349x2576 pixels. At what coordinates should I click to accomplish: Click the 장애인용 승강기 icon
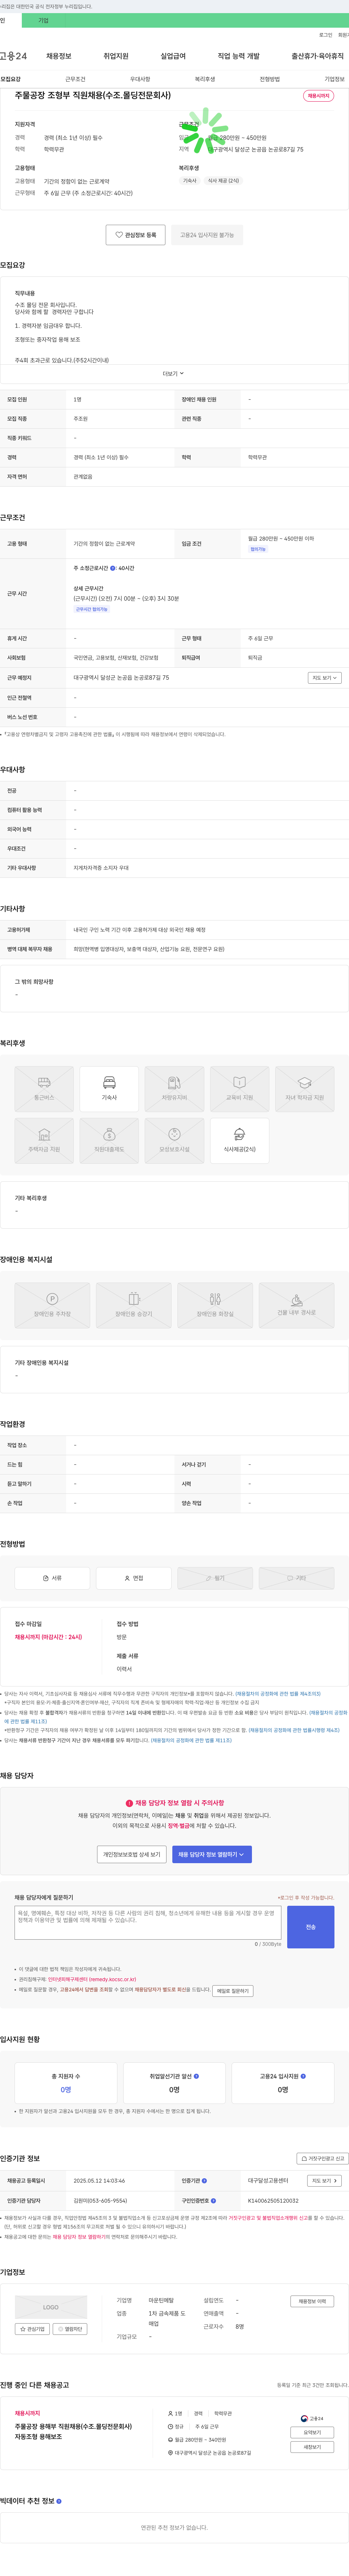134,1305
